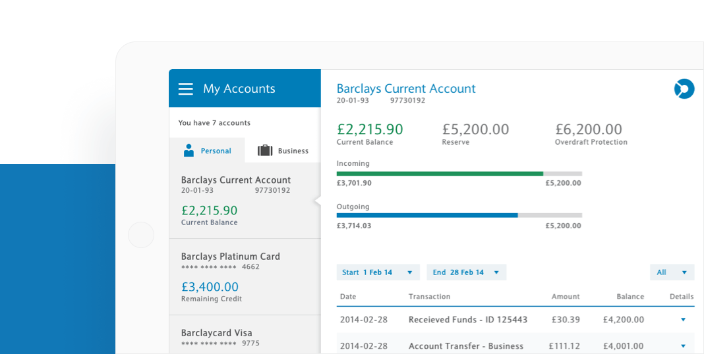Open the End 28 Feb 14 dropdown

[466, 272]
